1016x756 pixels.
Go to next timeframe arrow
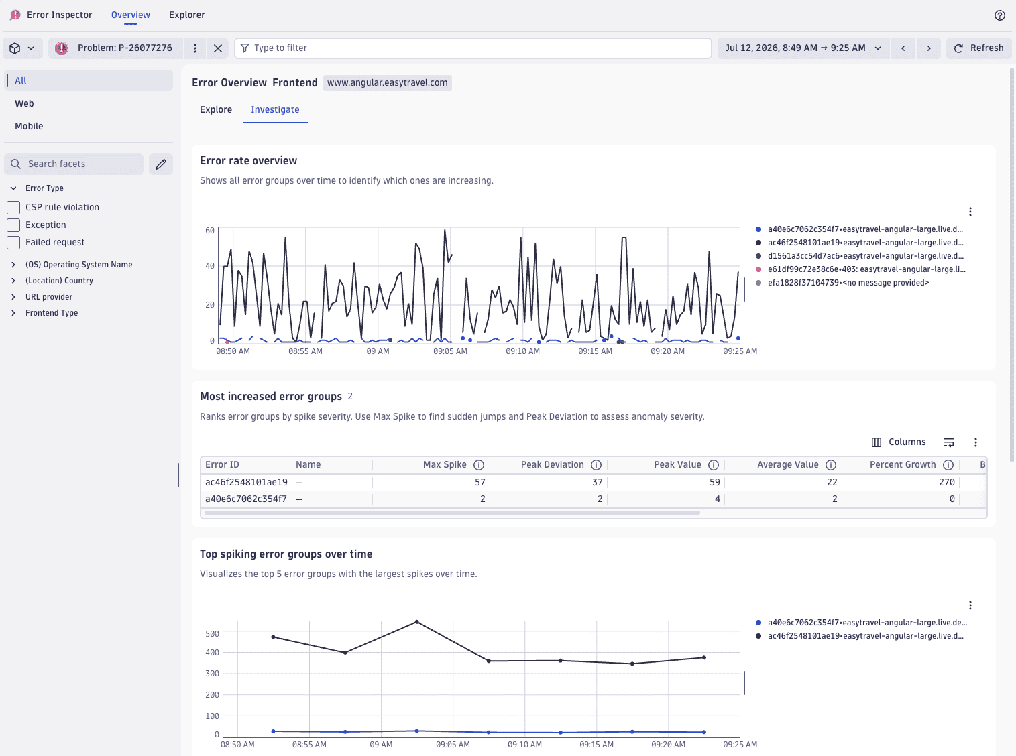pyautogui.click(x=929, y=48)
